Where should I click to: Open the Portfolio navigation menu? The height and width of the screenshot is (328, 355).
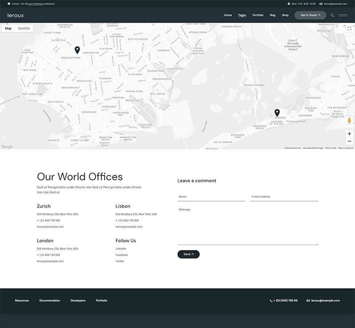pyautogui.click(x=258, y=15)
